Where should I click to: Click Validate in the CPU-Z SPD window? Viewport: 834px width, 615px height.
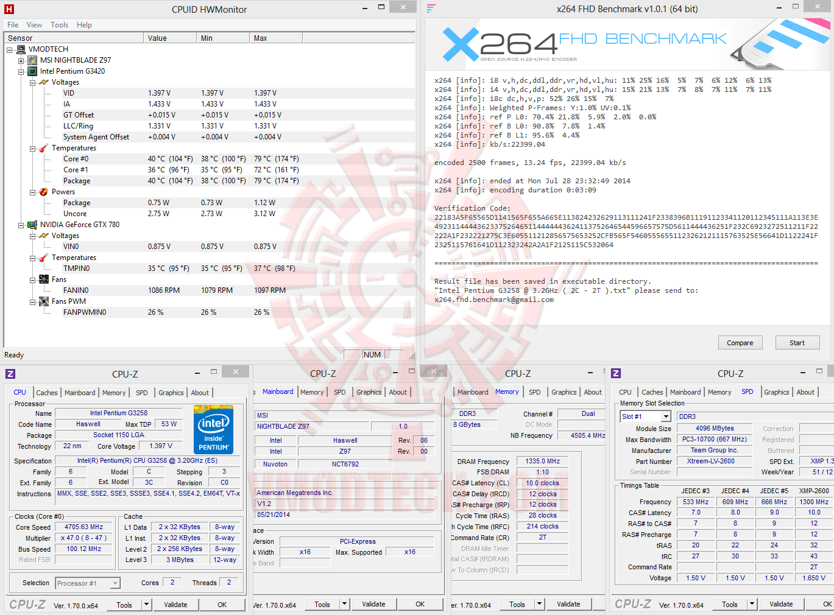781,604
